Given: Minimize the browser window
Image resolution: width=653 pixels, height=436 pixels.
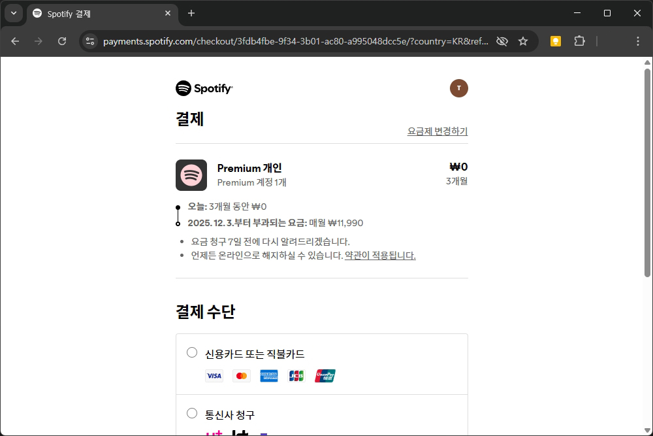Looking at the screenshot, I should 577,13.
